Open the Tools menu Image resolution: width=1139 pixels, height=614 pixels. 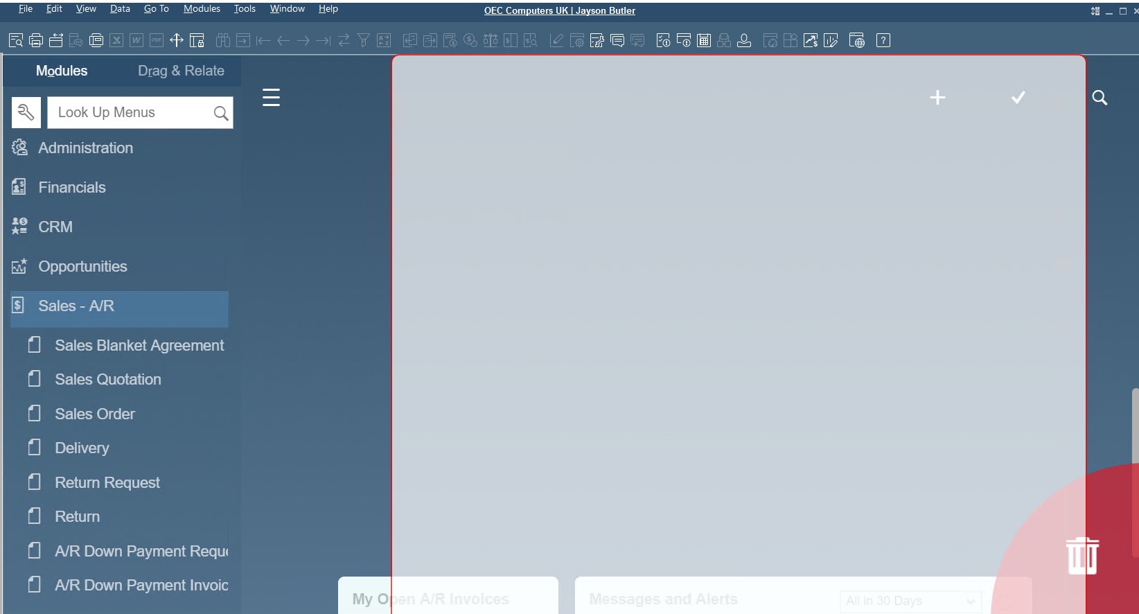(x=245, y=9)
